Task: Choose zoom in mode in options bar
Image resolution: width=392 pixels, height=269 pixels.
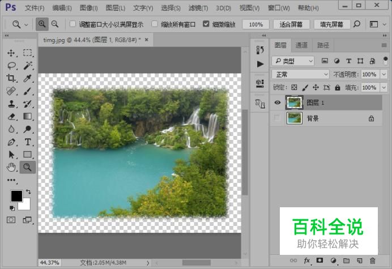Action: pyautogui.click(x=42, y=24)
